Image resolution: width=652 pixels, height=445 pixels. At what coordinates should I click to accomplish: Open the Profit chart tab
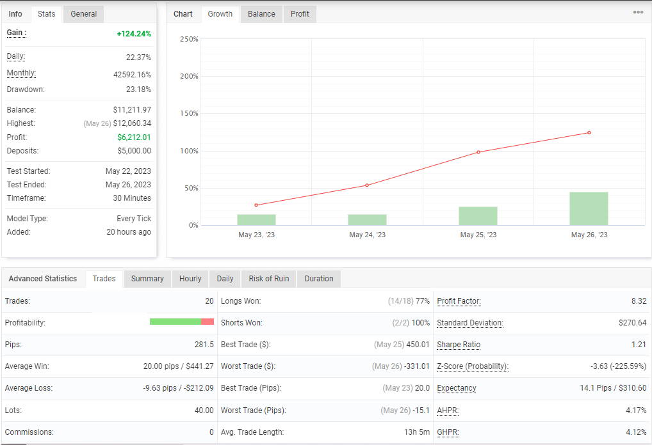[300, 14]
